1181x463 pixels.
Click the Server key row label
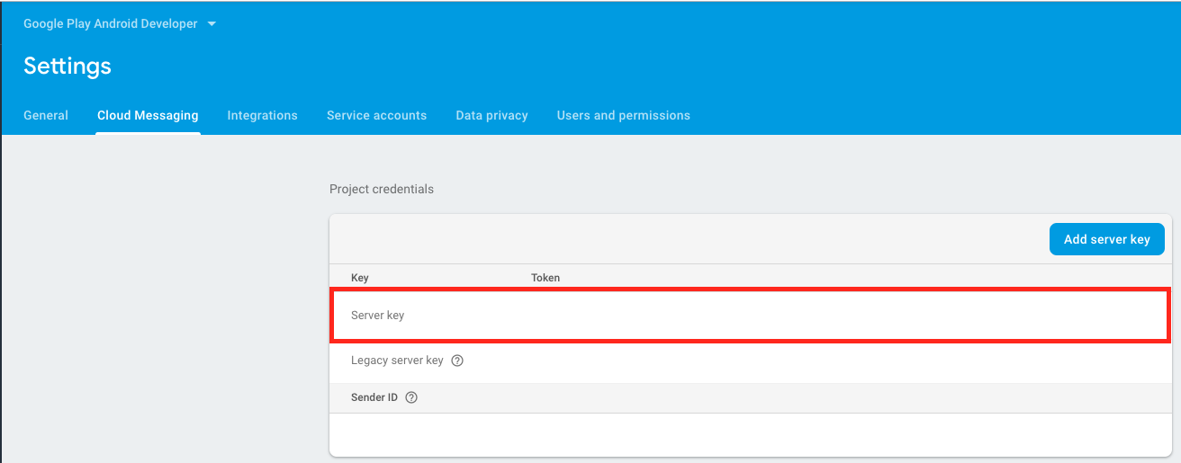coord(377,316)
